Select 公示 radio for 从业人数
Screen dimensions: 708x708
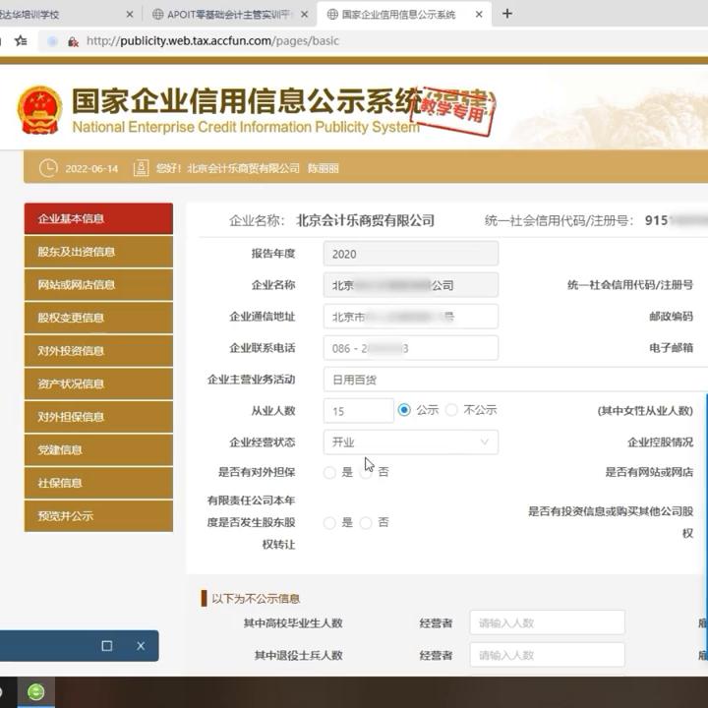[x=404, y=410]
